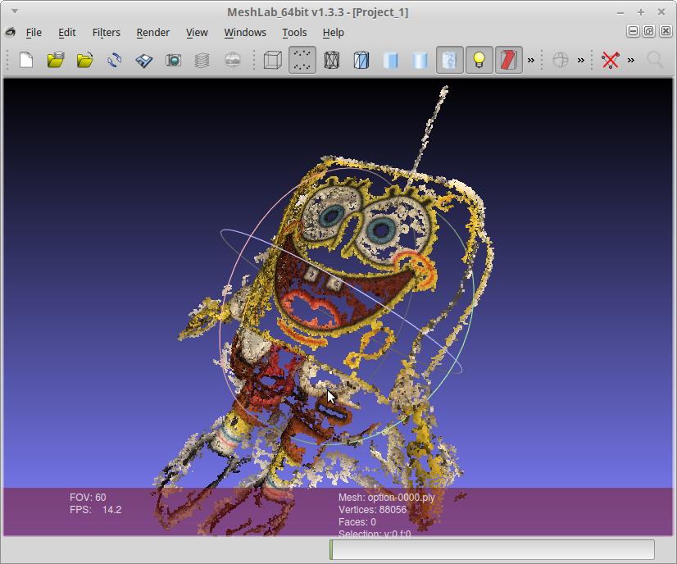
Task: Click the red X delete tool icon
Action: tap(610, 60)
